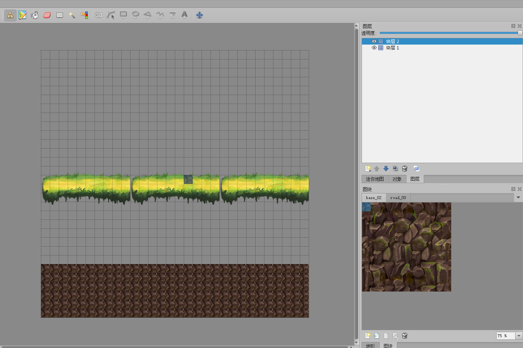Switch to the road_00 tileset tab
Viewport: 523px width, 348px height.
[x=398, y=198]
